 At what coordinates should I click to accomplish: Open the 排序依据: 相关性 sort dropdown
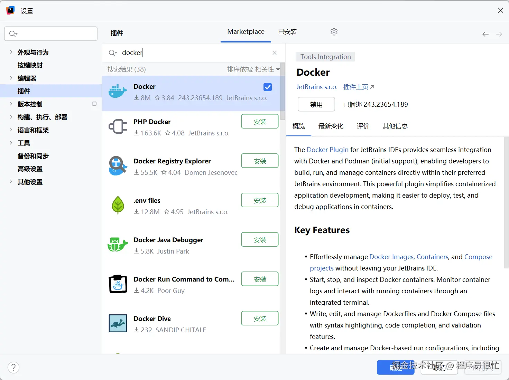tap(253, 69)
